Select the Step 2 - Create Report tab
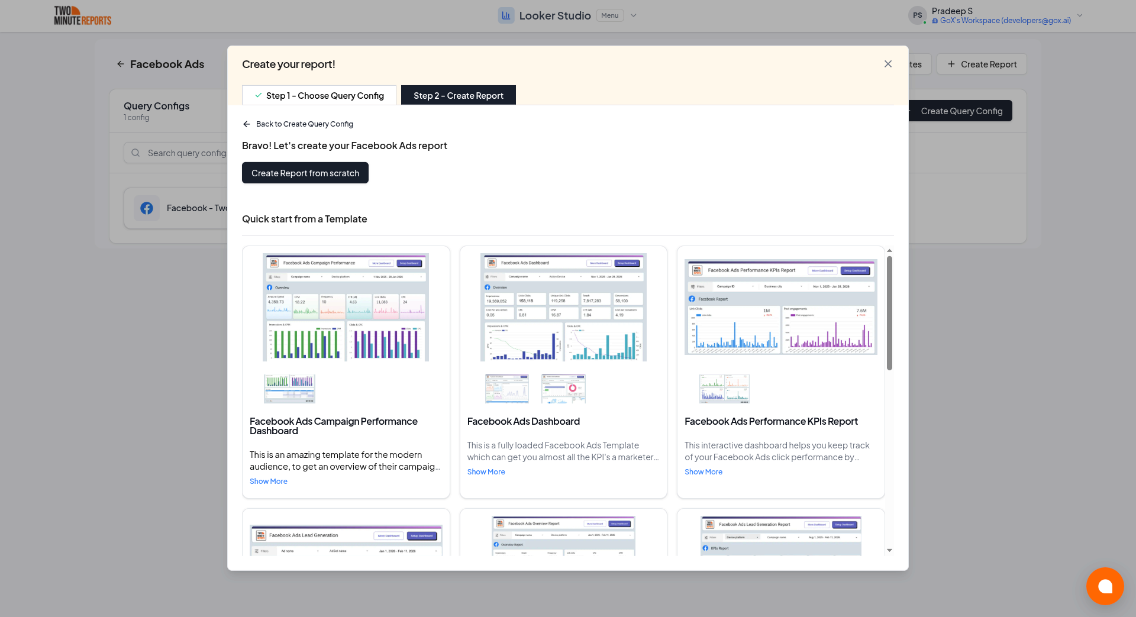 459,95
